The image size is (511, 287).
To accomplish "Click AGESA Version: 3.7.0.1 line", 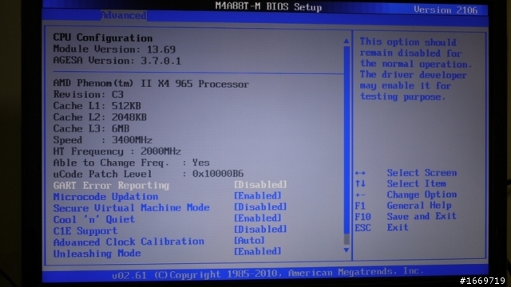I will click(x=117, y=61).
